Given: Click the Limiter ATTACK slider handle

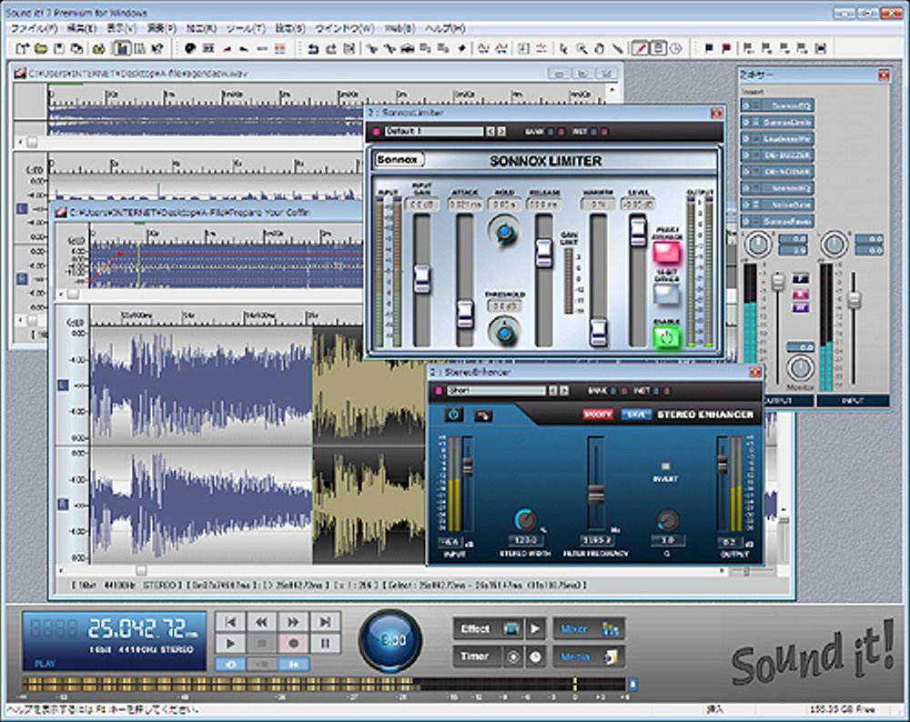Looking at the screenshot, I should pos(465,315).
